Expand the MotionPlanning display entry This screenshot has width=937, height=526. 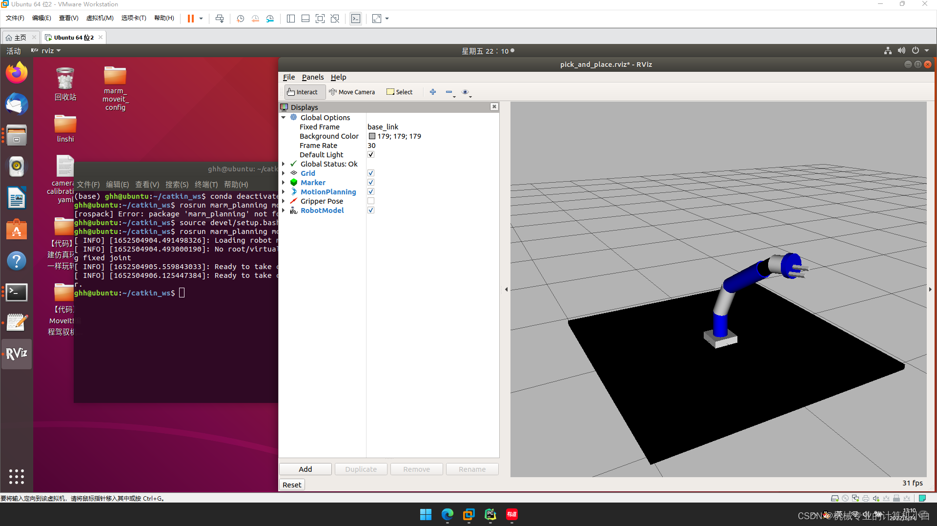(x=284, y=191)
